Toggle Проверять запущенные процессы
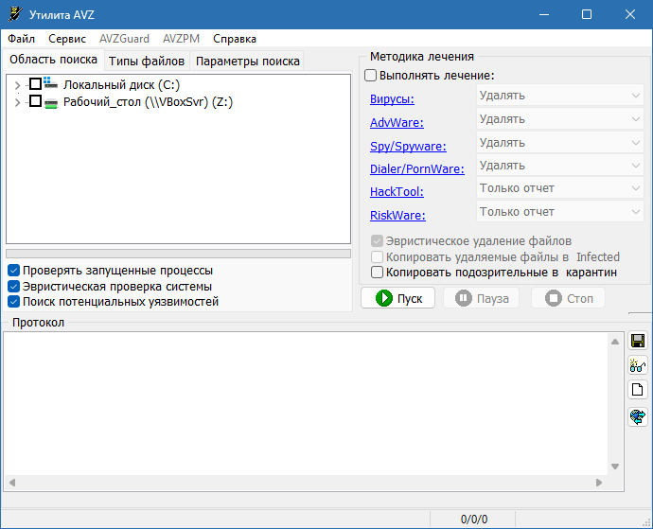 coord(14,271)
